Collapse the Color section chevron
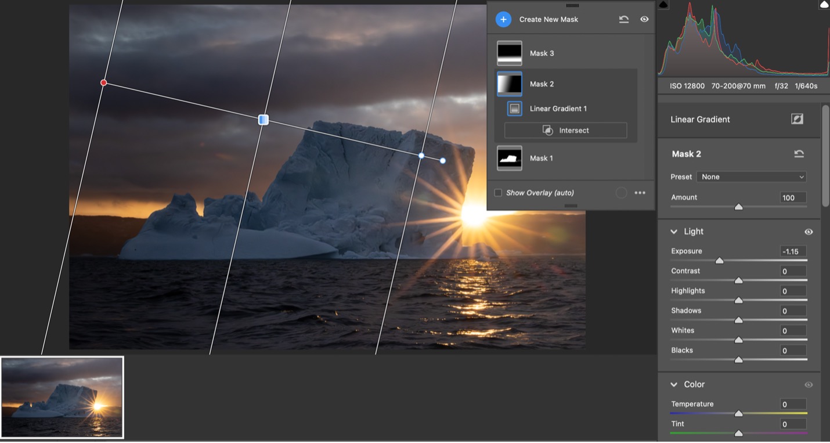830x443 pixels. coord(674,384)
